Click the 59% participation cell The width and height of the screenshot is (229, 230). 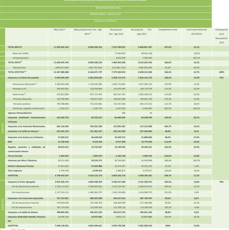pyautogui.click(x=221, y=182)
